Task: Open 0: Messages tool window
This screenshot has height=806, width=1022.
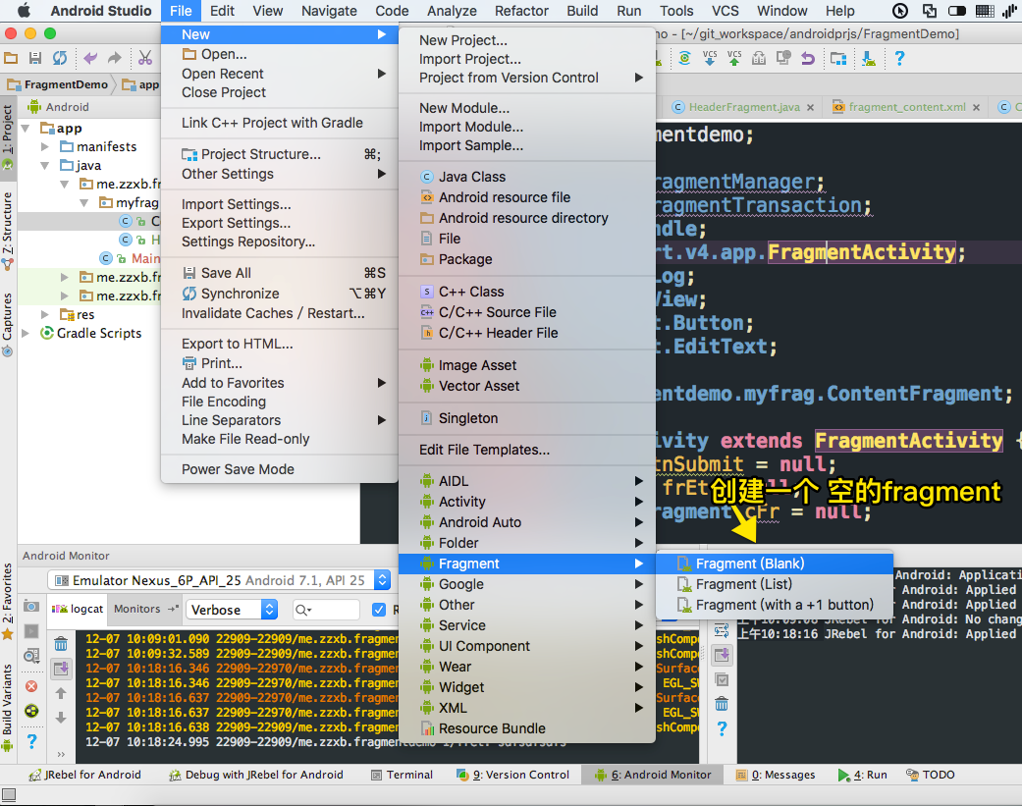Action: pyautogui.click(x=776, y=775)
